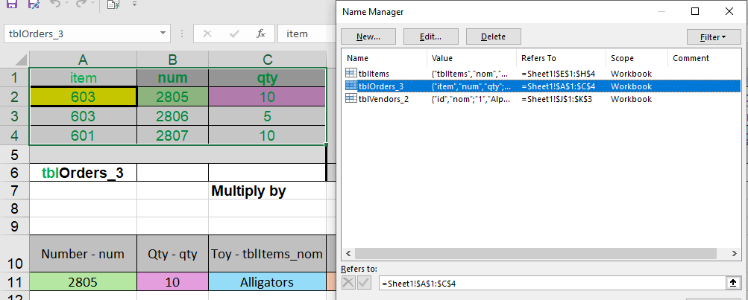The height and width of the screenshot is (300, 748).
Task: Open Customize Quick Access Toolbar dropdown
Action: click(x=134, y=4)
